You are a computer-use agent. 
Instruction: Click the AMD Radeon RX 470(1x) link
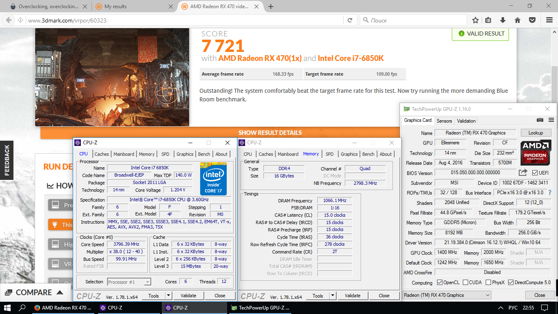point(260,58)
